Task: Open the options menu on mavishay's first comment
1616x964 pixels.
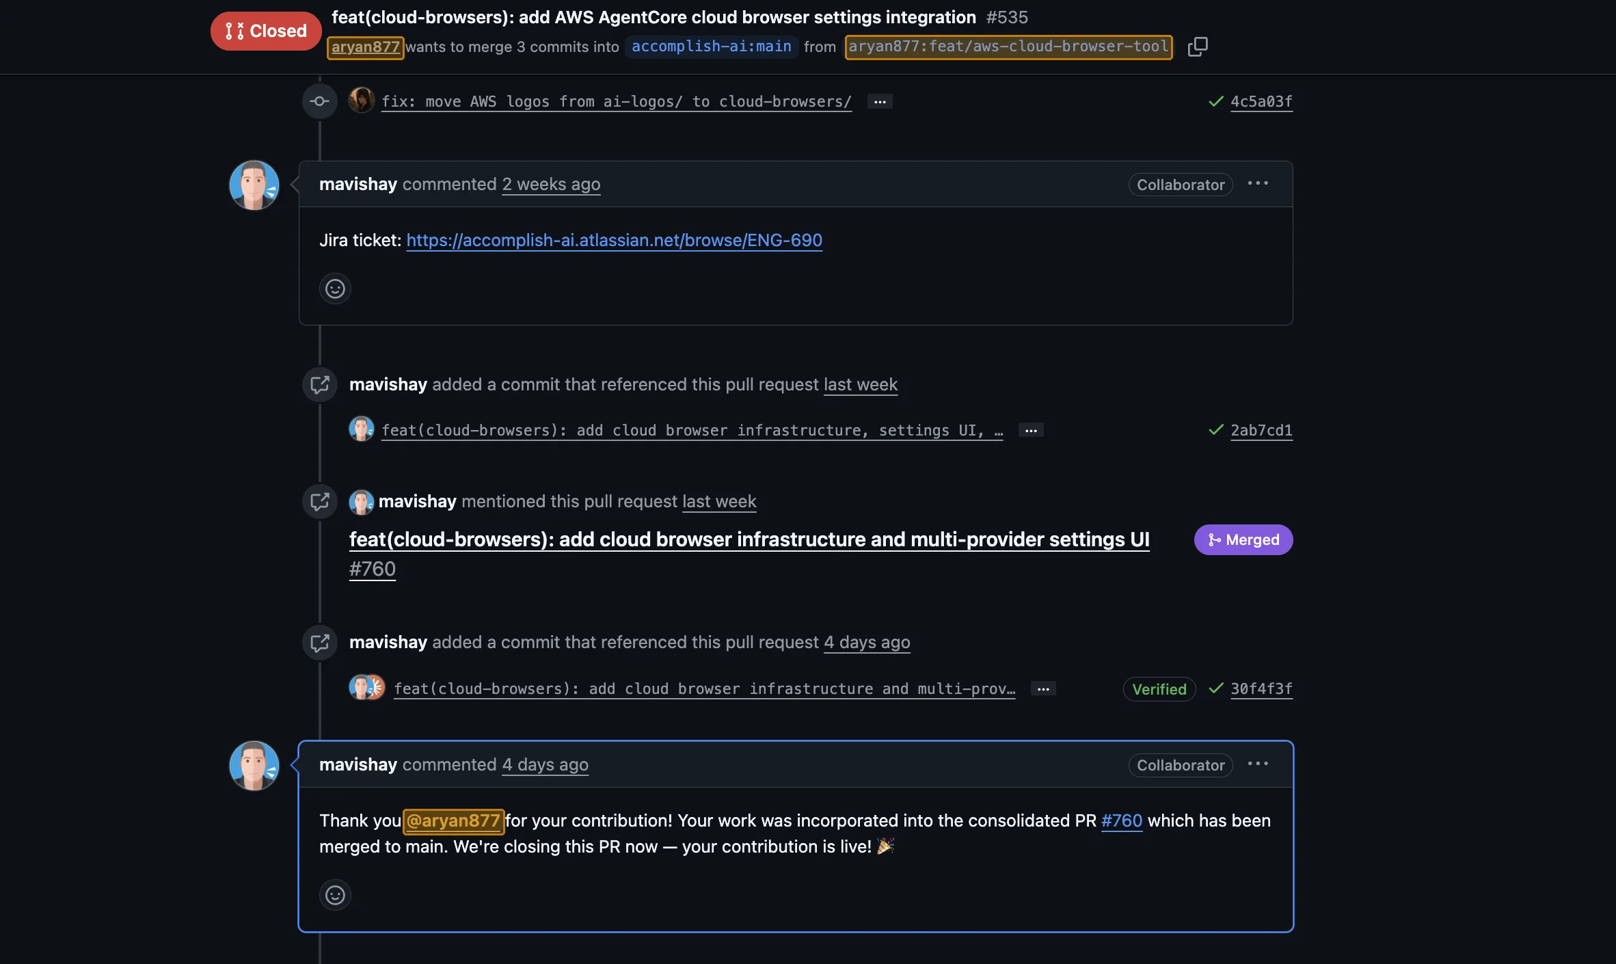Action: 1258,183
